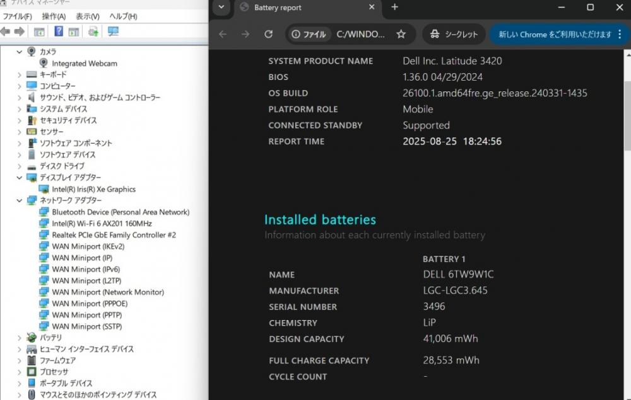Select Intel(R) Wi-Fi 6 AX201 160MHz
631x400 pixels.
[x=102, y=223]
